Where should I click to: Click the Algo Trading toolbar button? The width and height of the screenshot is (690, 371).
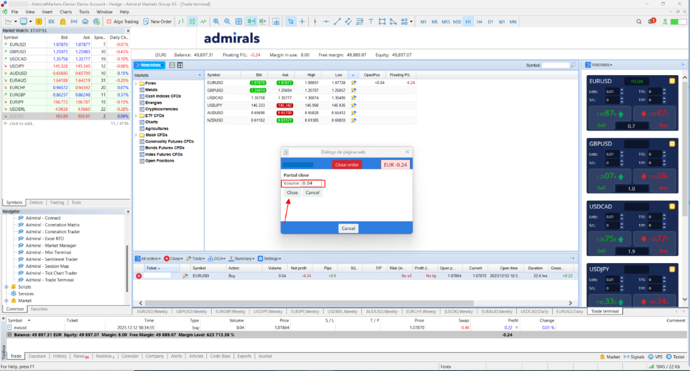click(123, 21)
